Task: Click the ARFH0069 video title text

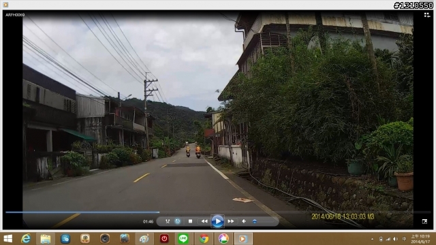Action: pyautogui.click(x=15, y=15)
